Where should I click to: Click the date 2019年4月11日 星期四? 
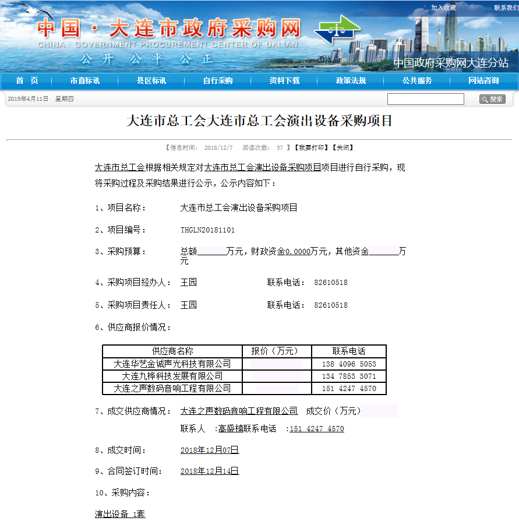click(41, 98)
